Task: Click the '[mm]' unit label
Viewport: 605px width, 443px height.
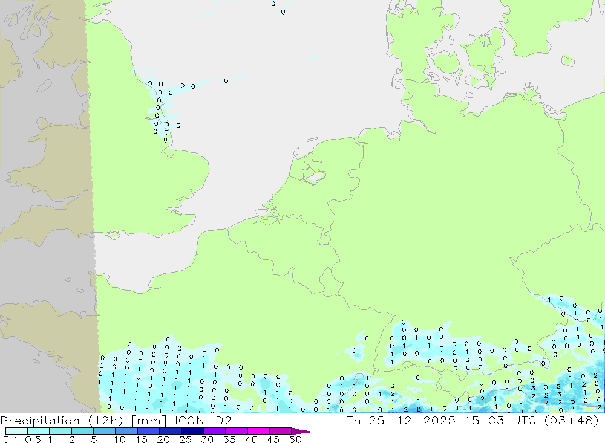Action: point(149,421)
